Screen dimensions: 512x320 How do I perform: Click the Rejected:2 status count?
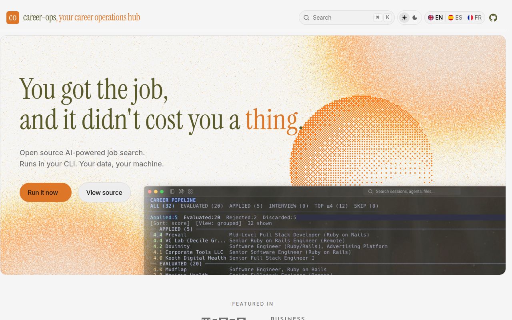242,218
